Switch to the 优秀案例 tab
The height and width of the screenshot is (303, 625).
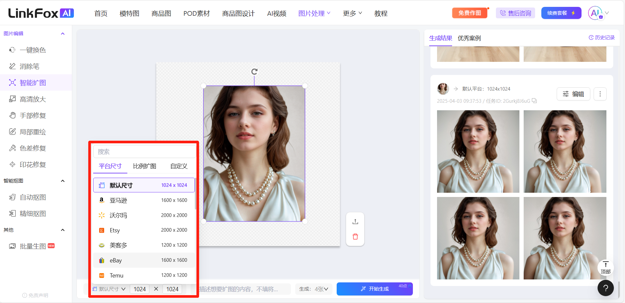click(469, 38)
